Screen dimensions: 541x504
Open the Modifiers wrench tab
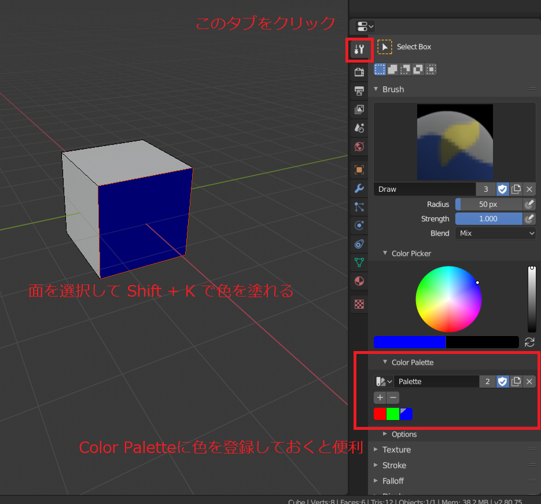(359, 188)
